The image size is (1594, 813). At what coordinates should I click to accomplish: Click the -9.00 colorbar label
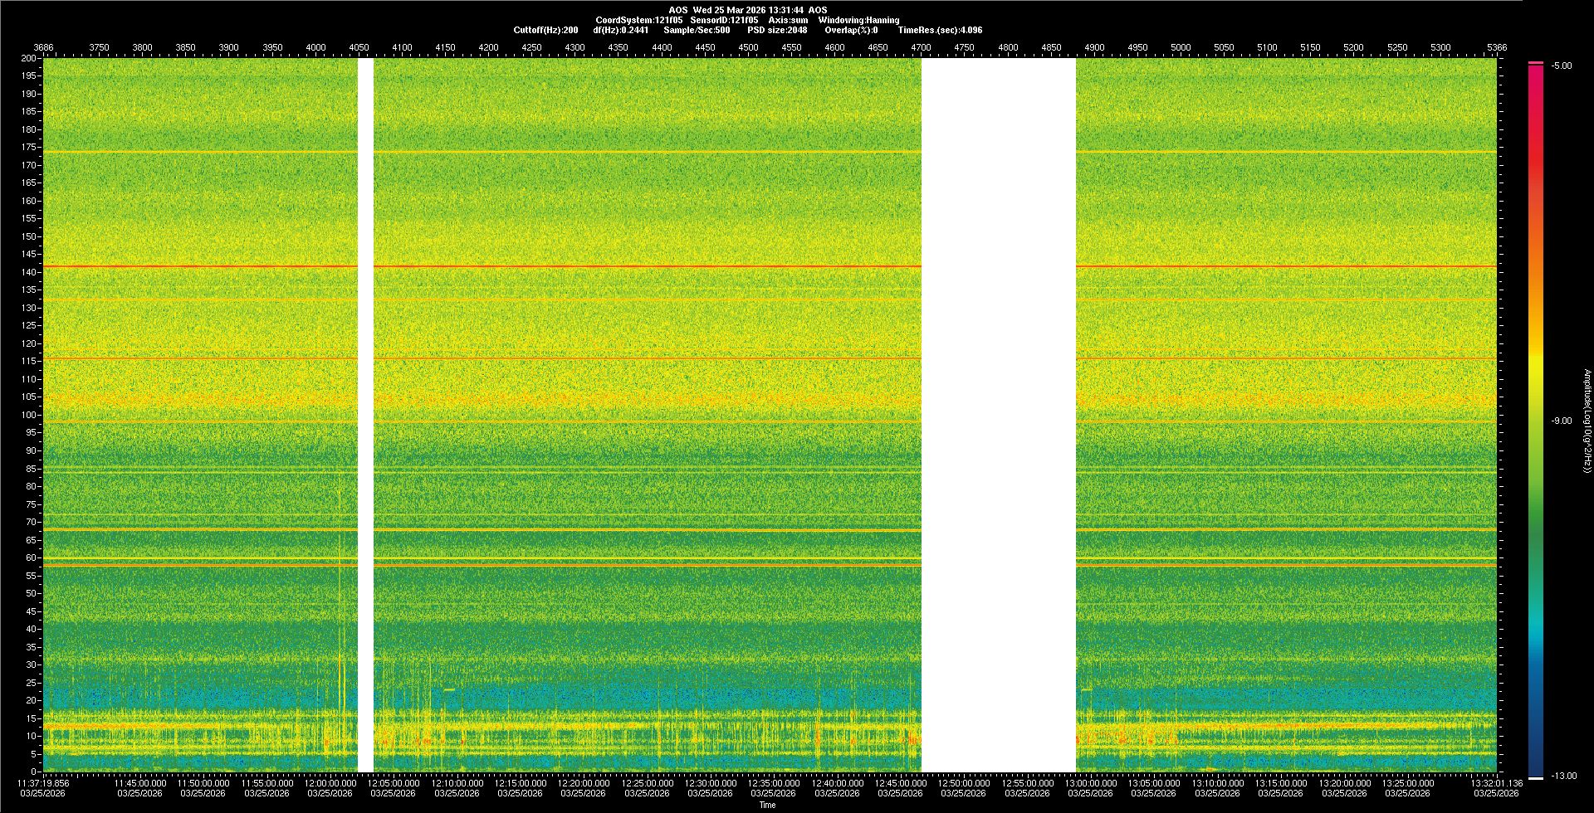1561,421
